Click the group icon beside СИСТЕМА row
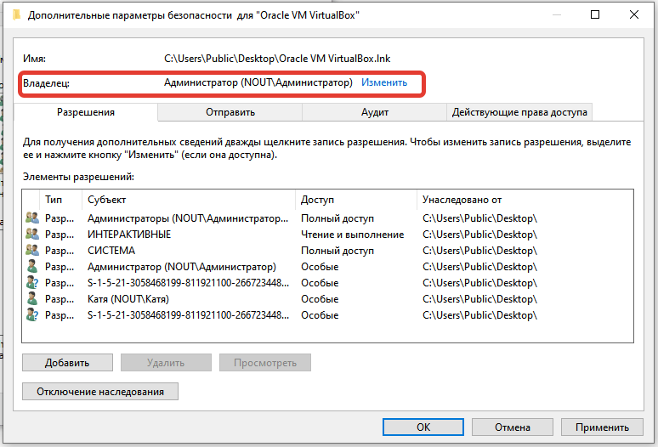The height and width of the screenshot is (447, 658). [x=32, y=251]
